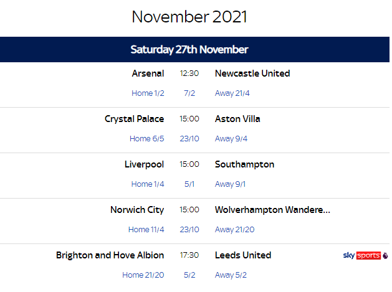Screen dimensions: 392x292
Task: Open the Arsenal team link
Action: tap(148, 73)
